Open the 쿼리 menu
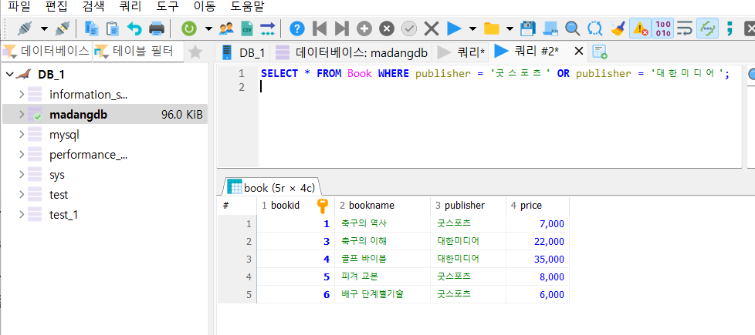The image size is (755, 335). 131,7
